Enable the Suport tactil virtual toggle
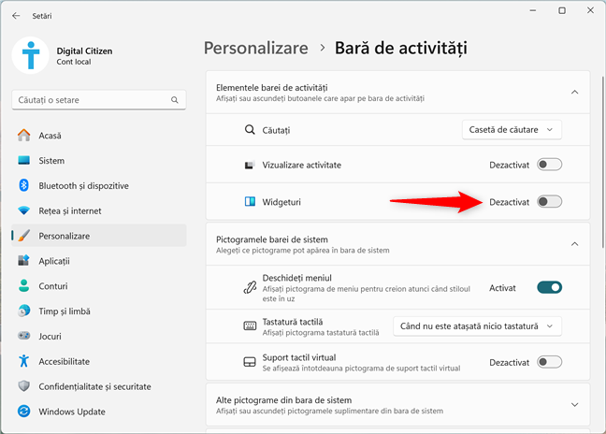Viewport: 606px width, 434px height. click(x=549, y=362)
